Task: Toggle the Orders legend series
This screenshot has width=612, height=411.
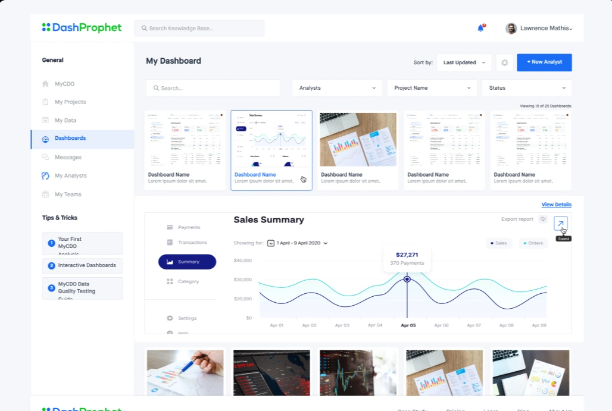Action: 532,243
